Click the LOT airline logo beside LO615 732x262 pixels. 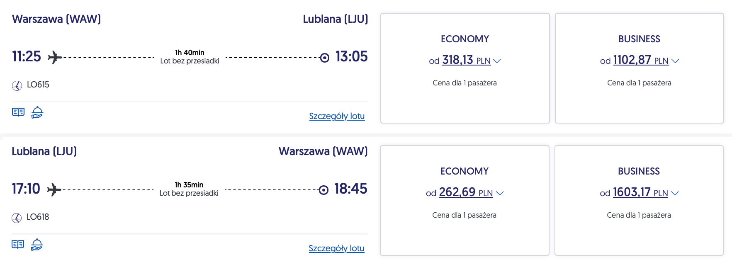tap(17, 86)
